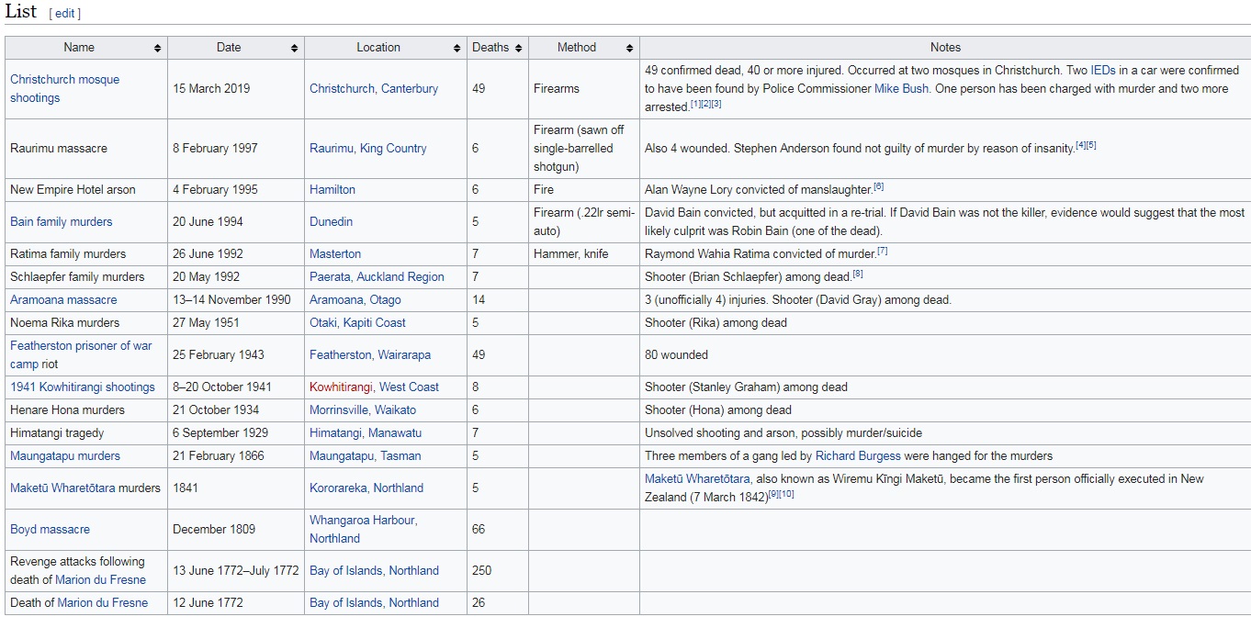Click the edit link beside List heading
Screen dimensions: 1251x628
coord(64,14)
